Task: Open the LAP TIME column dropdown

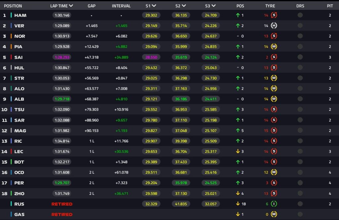Action: coord(71,6)
